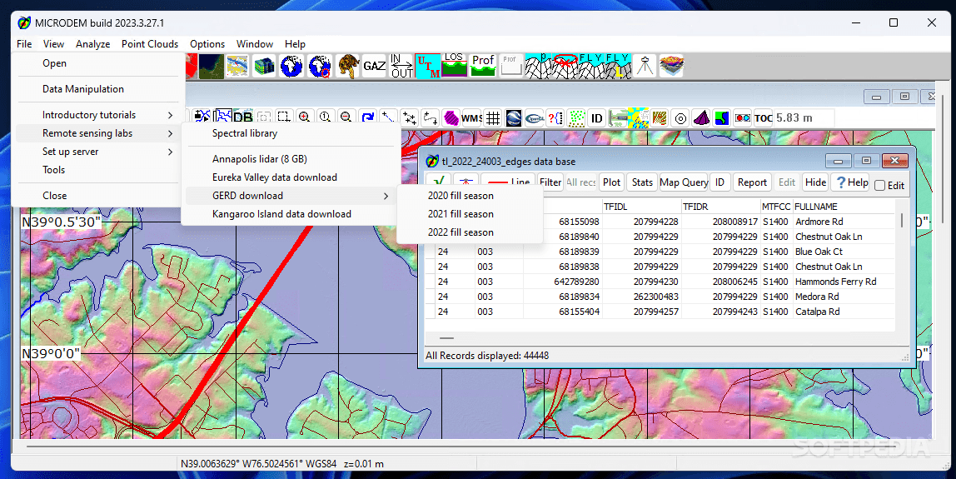Expand the Remote sensing labs submenu arrow
The height and width of the screenshot is (479, 956).
click(170, 133)
